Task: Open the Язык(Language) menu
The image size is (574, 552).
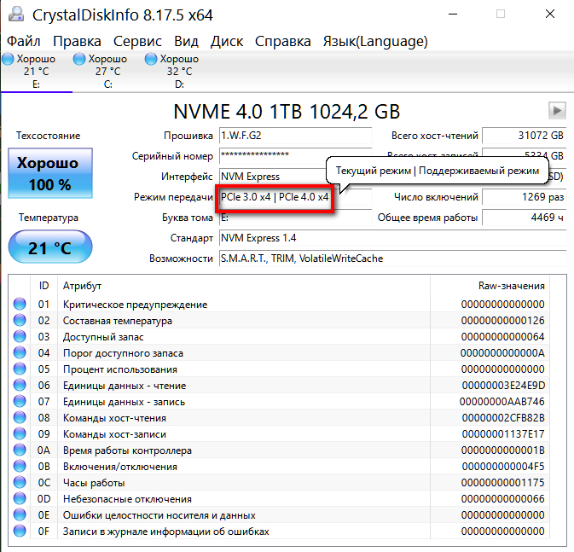Action: coord(375,42)
